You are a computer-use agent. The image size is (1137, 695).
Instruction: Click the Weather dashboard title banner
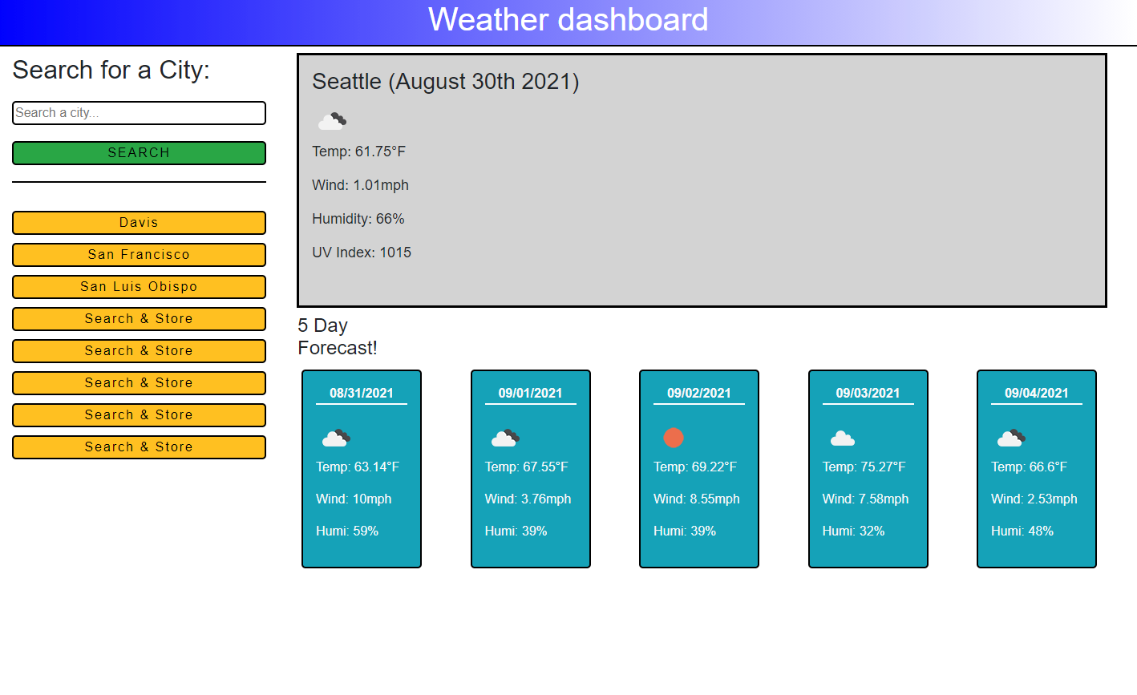coord(568,20)
